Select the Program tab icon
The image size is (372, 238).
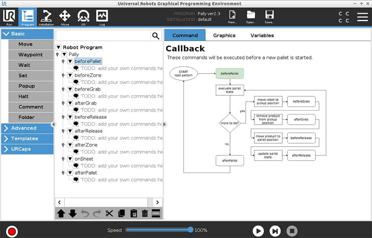[x=28, y=17]
